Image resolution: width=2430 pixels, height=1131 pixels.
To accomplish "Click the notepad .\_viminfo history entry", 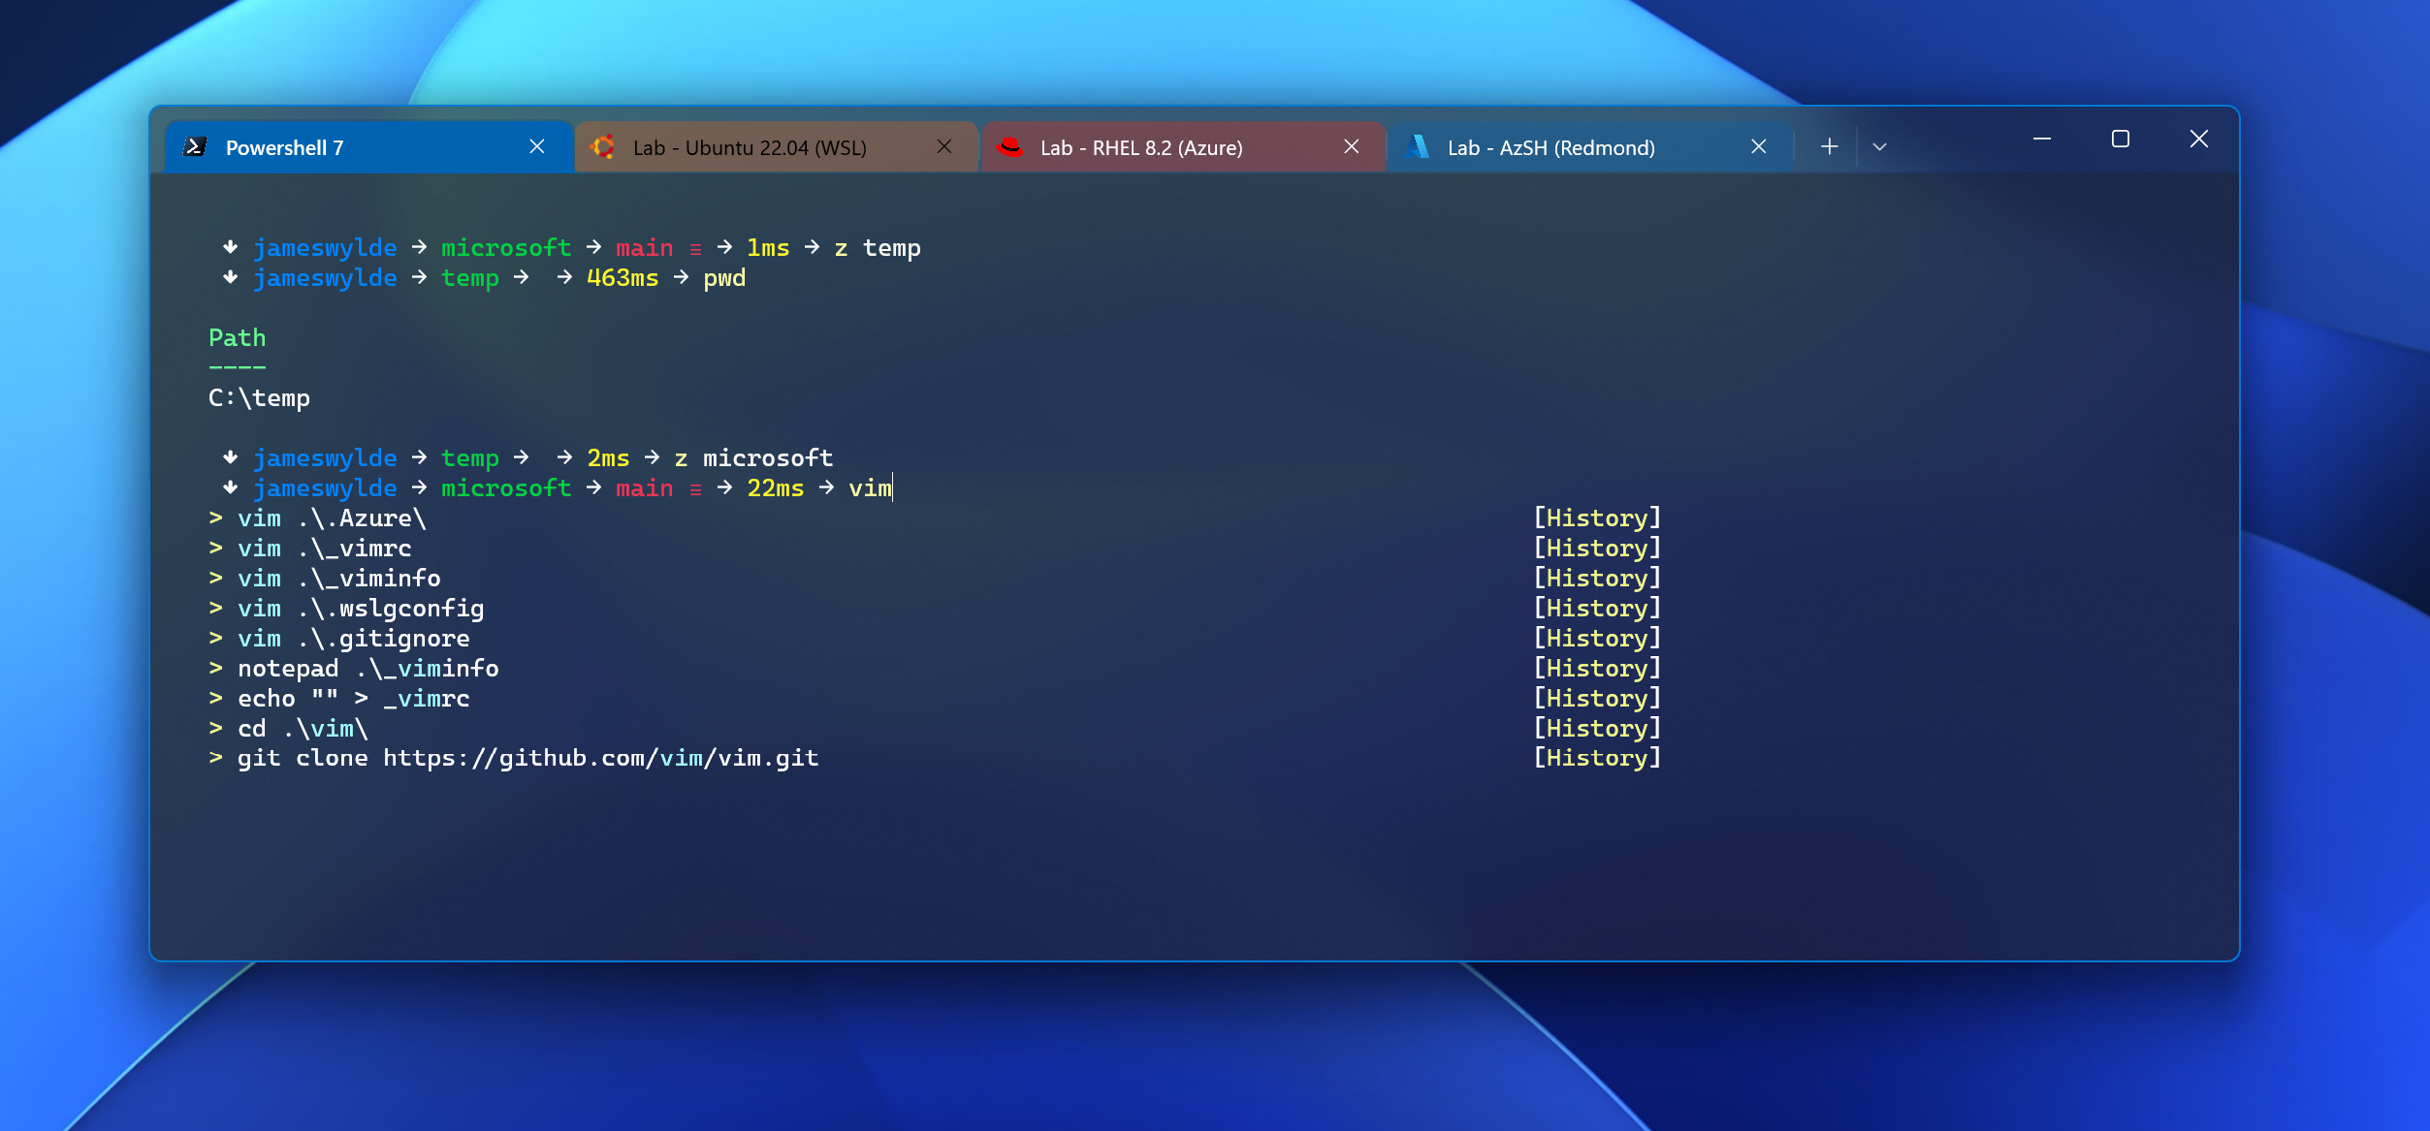I will pos(368,669).
